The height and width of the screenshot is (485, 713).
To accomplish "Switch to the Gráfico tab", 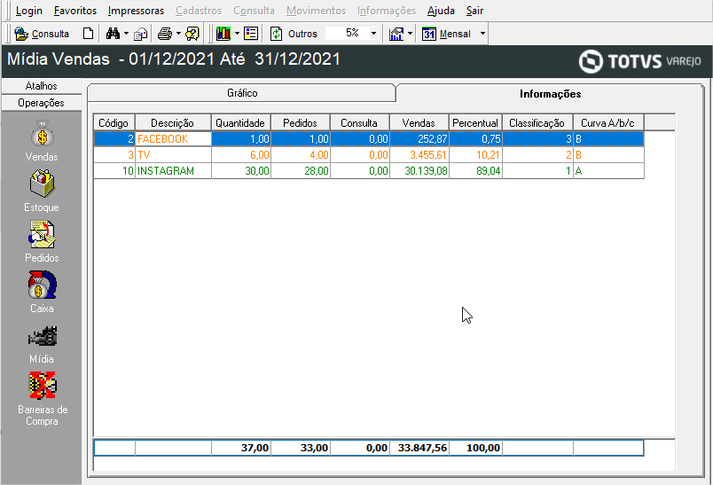I will (x=242, y=93).
